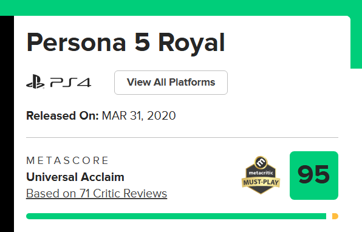Click the Universal Acclaim text

coord(75,177)
